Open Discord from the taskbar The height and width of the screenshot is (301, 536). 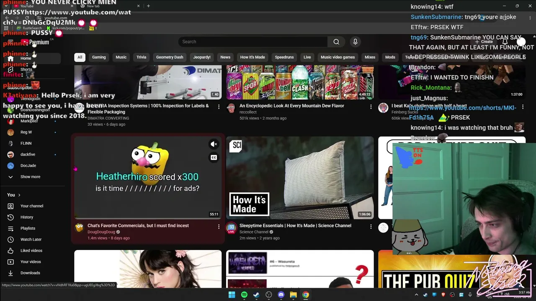point(281,295)
